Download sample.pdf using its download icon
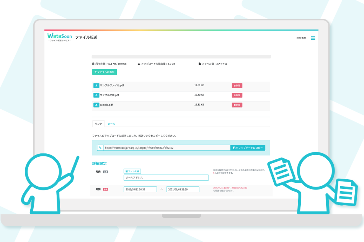Viewport: 364px width, 242px height. [96, 105]
